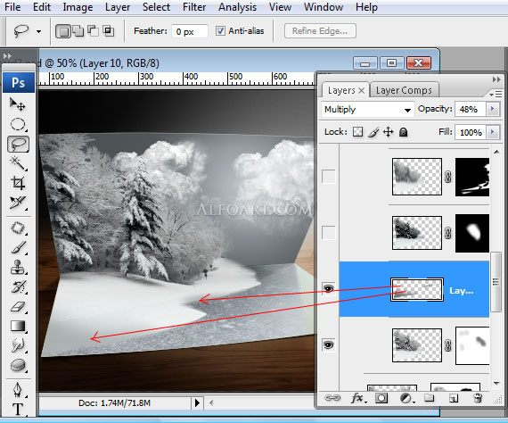Screen dimensions: 508x423
Task: Click the trash icon to delete layer
Action: 478,398
